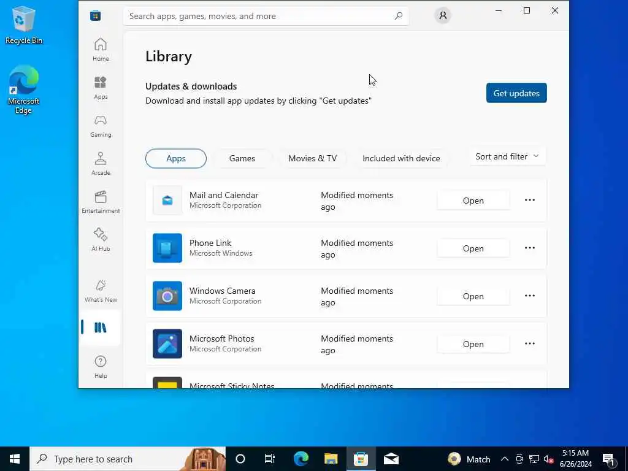628x471 pixels.
Task: Click the Mail and Calendar title text
Action: (x=224, y=195)
